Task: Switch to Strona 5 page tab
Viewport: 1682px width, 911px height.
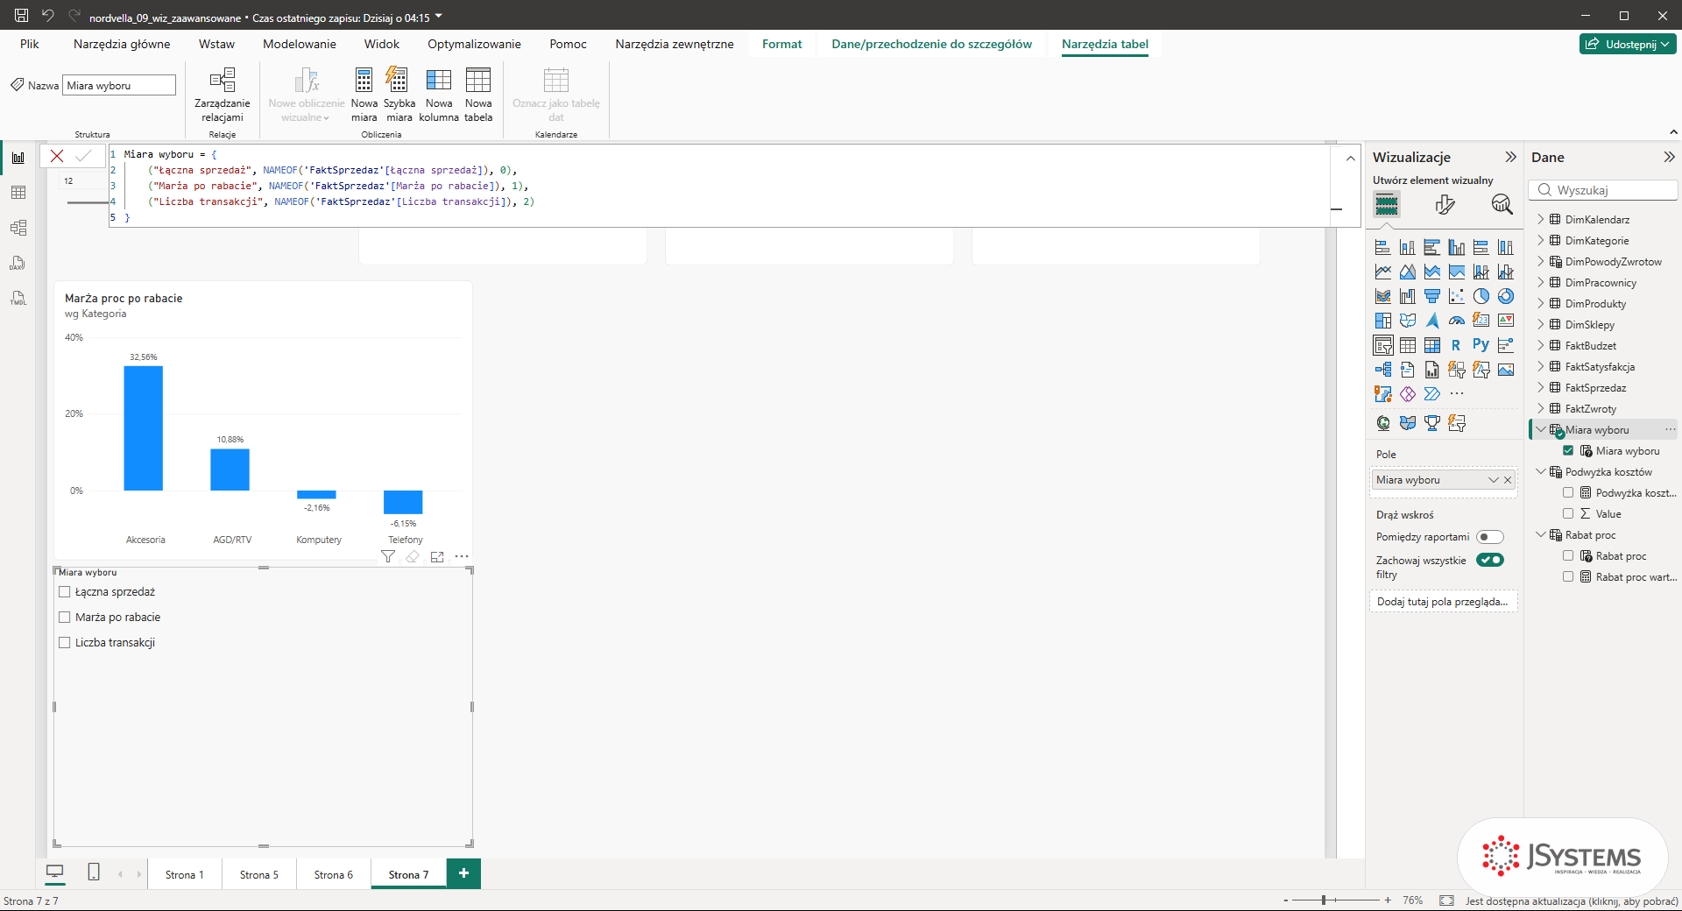Action: [x=259, y=874]
